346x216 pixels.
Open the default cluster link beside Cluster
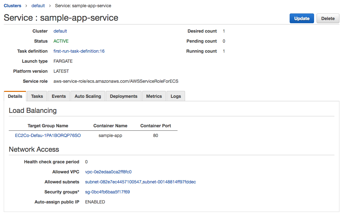[x=60, y=31]
